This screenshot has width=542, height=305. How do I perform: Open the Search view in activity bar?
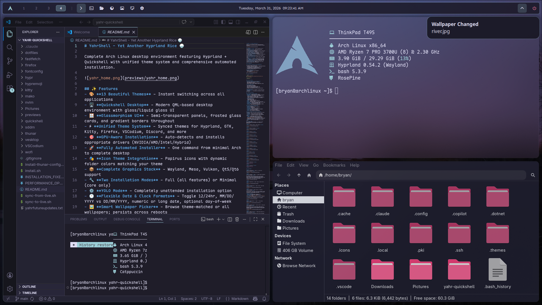coord(10,47)
